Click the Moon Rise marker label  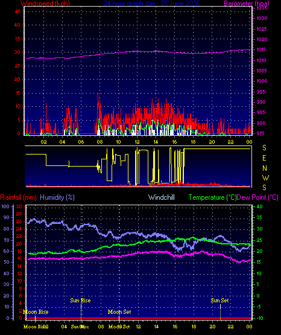pyautogui.click(x=36, y=312)
